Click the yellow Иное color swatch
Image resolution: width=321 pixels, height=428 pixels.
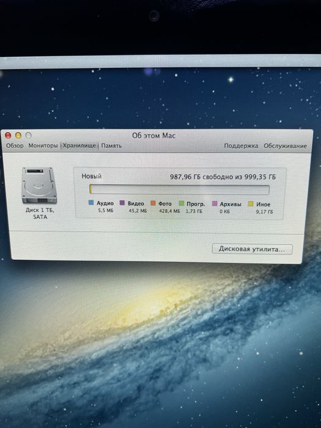251,204
